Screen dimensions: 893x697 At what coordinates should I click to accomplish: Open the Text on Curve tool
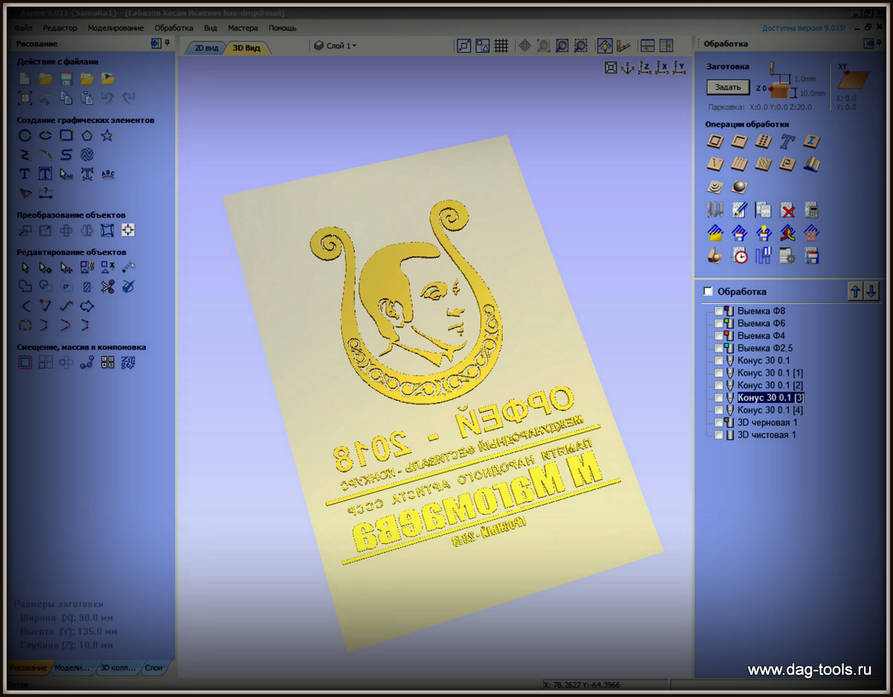[x=108, y=174]
